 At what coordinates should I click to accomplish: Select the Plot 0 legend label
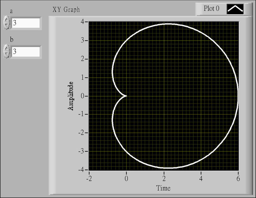click(x=211, y=8)
